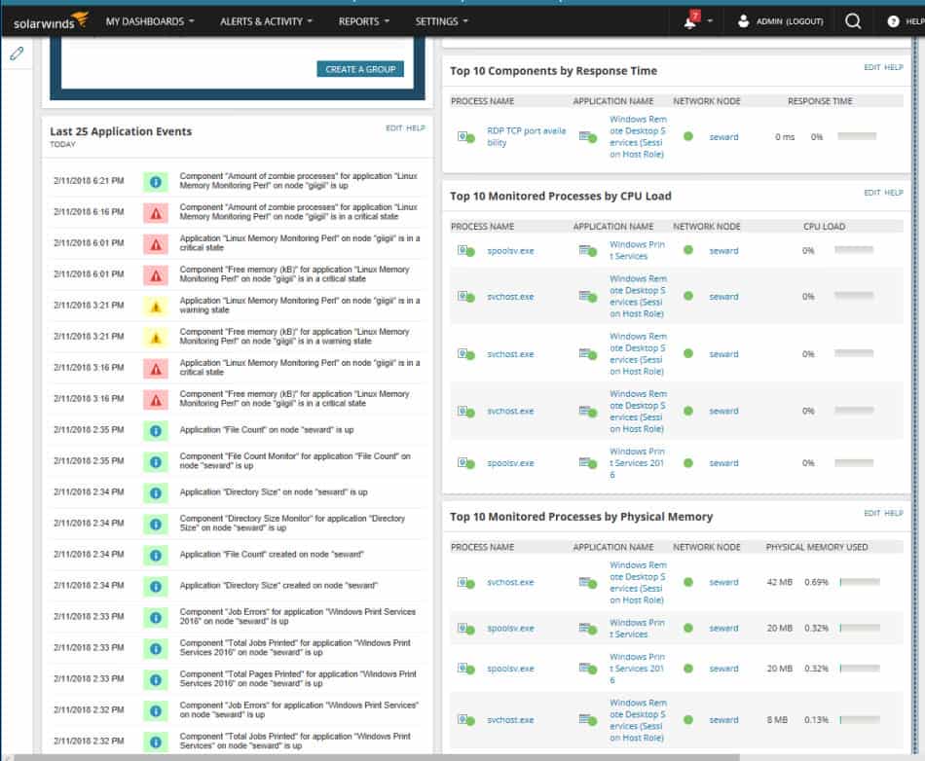The image size is (925, 761).
Task: Click process icon beside RDP TCP port availability
Action: coord(466,137)
